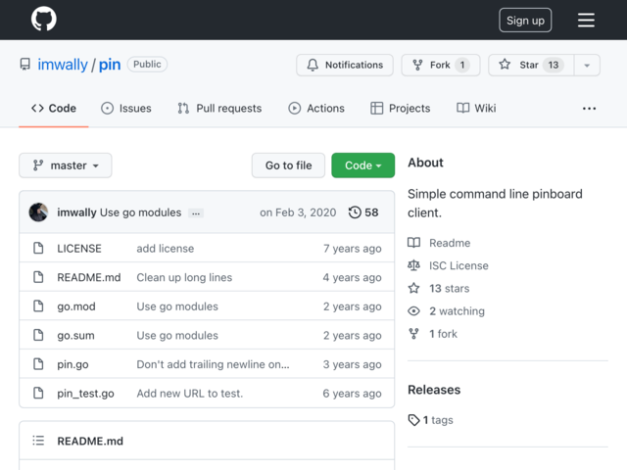627x470 pixels.
Task: Open 'Add new URL to test.' commit
Action: tap(190, 394)
